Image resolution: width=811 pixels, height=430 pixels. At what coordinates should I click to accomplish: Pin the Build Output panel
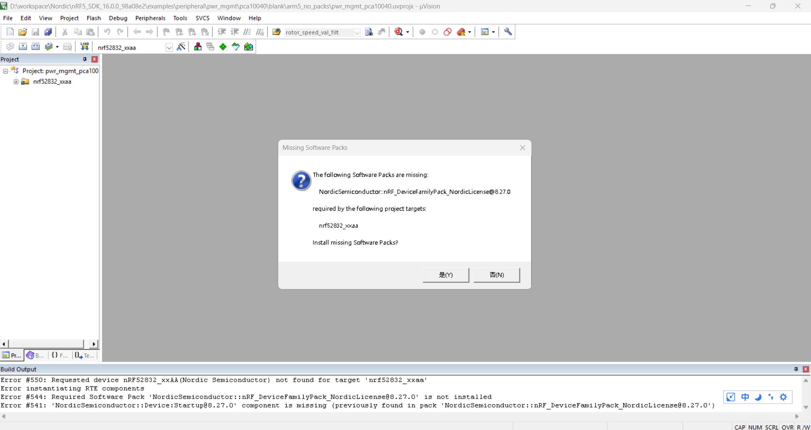click(x=796, y=369)
